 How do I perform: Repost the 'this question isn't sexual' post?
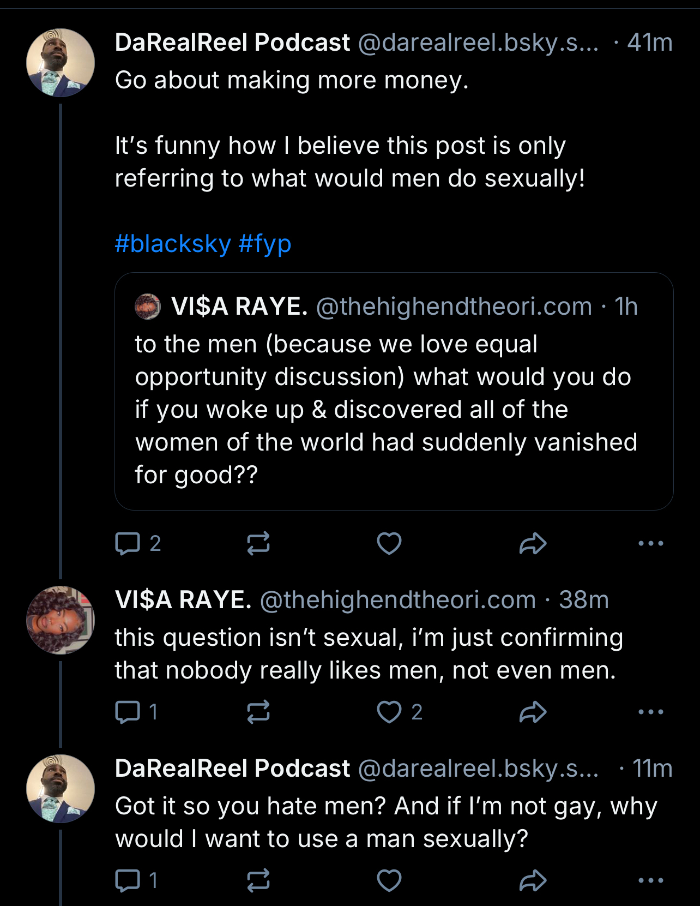(x=258, y=712)
